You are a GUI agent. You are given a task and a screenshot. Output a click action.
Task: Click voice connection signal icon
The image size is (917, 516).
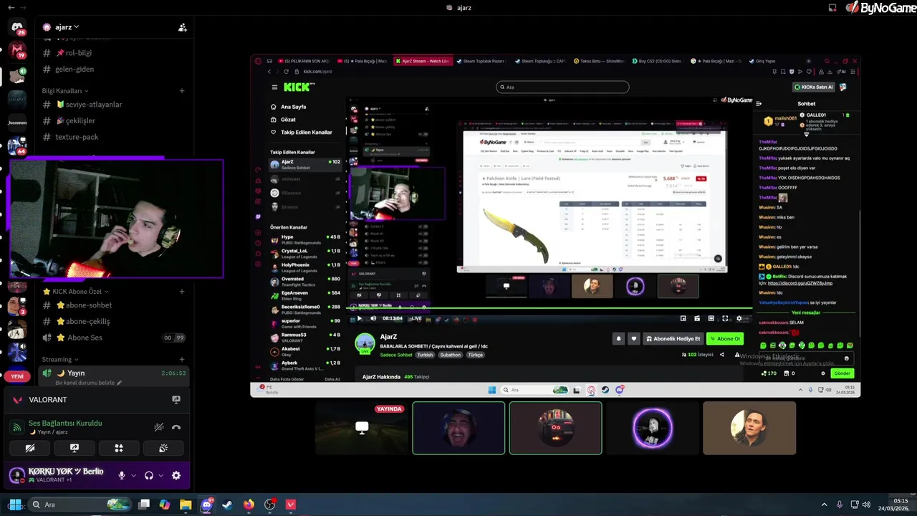[x=17, y=427]
